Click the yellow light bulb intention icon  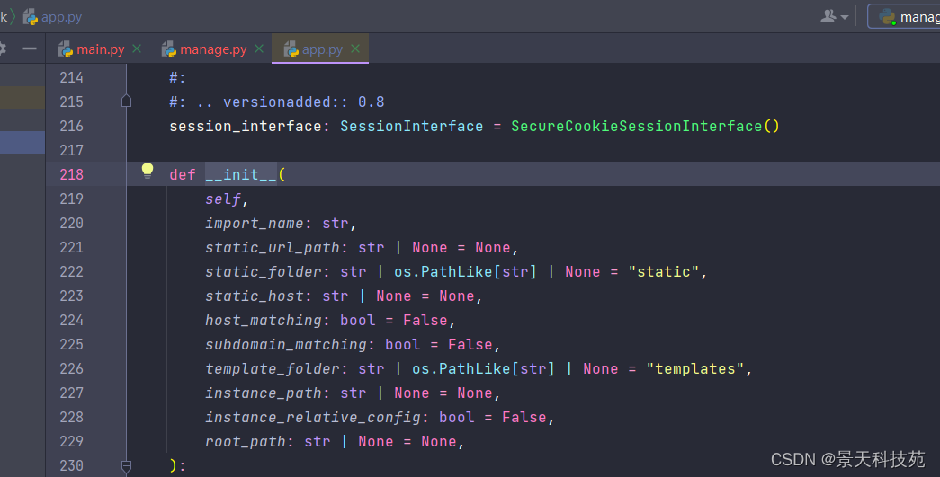click(148, 172)
